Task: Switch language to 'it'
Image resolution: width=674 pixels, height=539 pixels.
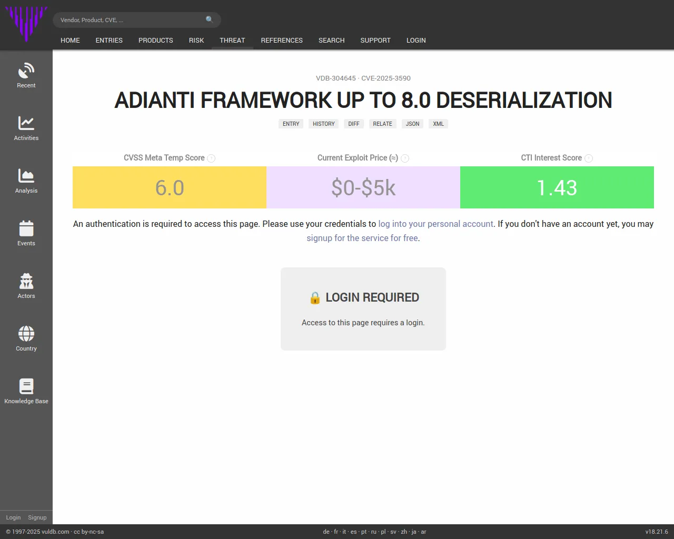Action: coord(344,532)
